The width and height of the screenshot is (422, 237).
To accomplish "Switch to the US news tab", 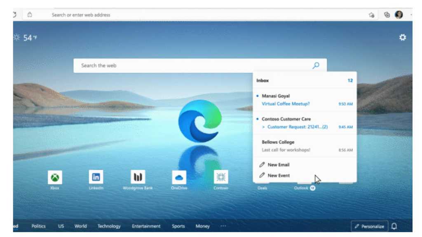I will (61, 226).
